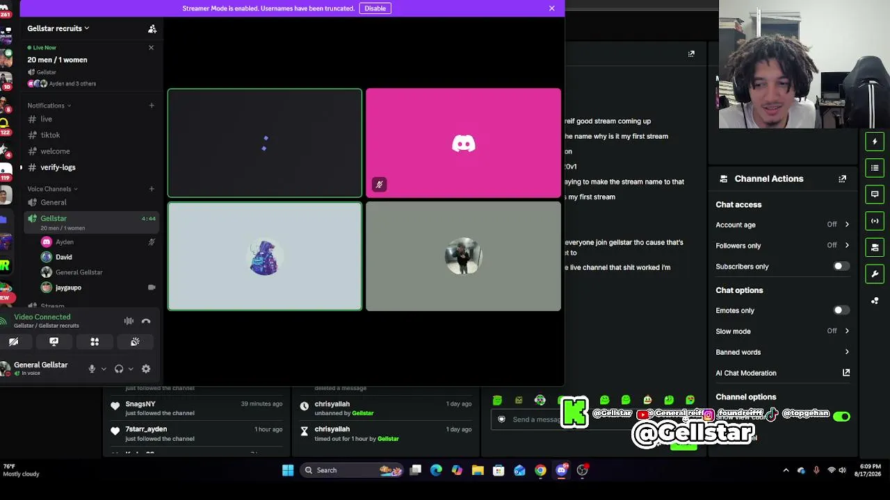This screenshot has height=500, width=890.
Task: Open the soundboard party popper button
Action: click(135, 342)
